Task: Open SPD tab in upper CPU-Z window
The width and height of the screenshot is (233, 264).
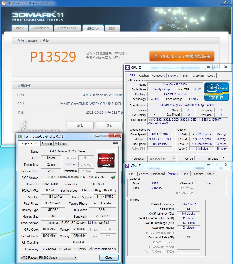Action: coord(185,76)
